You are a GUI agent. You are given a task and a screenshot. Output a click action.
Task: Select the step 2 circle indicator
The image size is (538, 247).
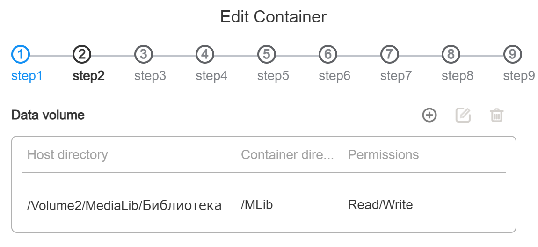(82, 55)
